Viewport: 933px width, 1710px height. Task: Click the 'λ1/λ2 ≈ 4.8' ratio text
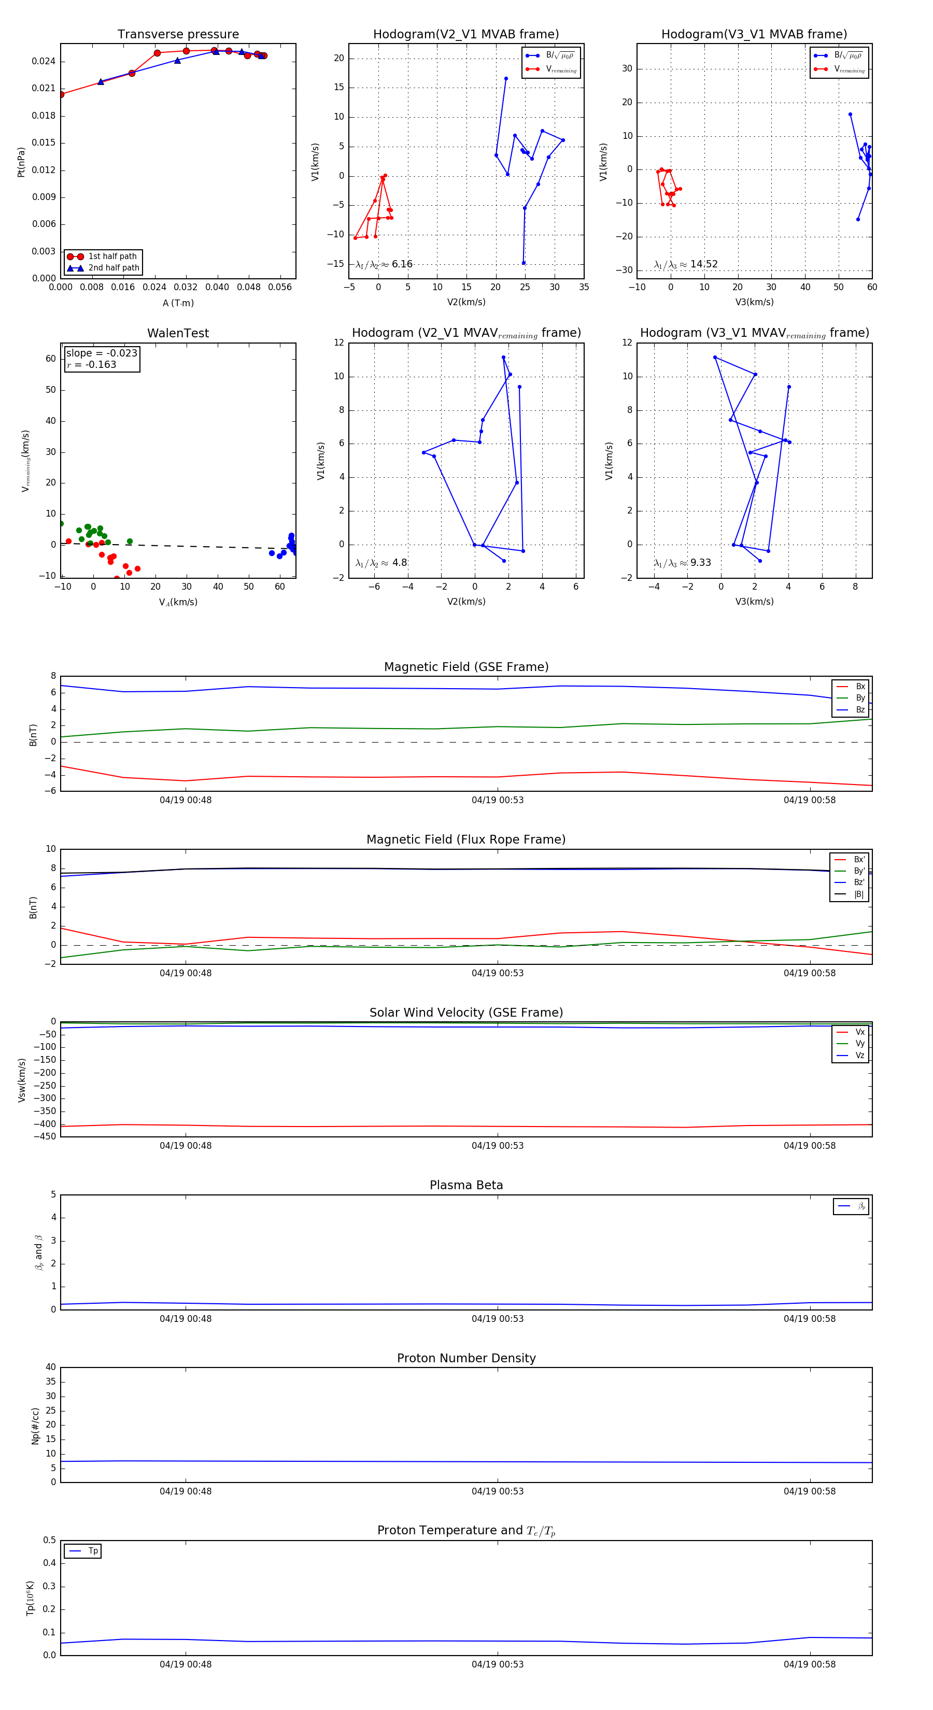point(381,563)
